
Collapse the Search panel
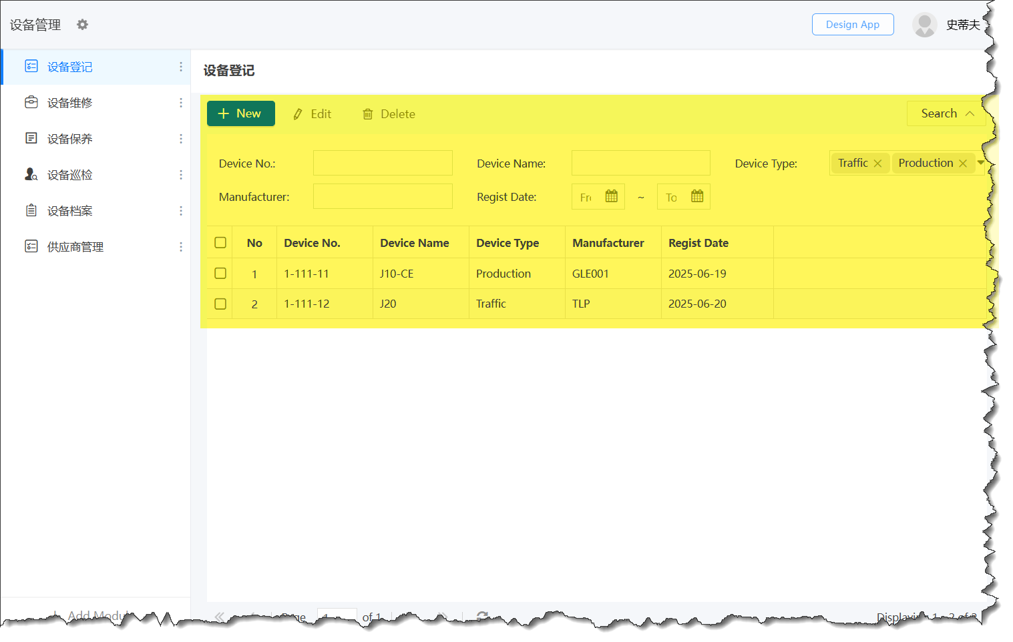click(x=946, y=113)
